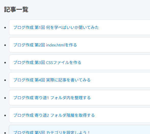Click the bullet marker beside the 第3回 article
Viewport: 150px width, 134px height.
[5, 63]
